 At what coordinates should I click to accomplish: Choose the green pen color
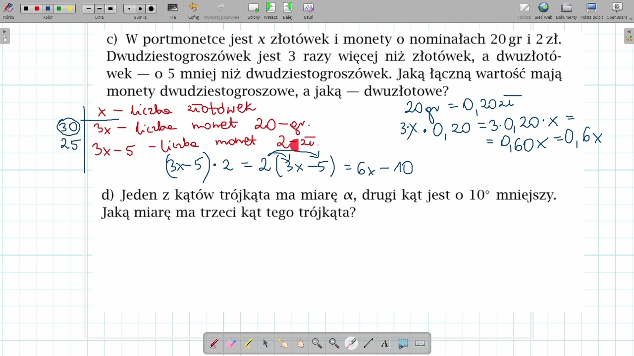click(59, 9)
